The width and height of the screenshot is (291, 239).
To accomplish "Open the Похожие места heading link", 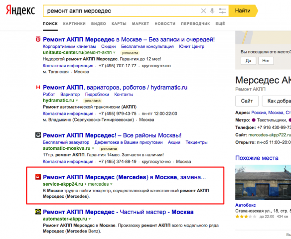I will click(x=257, y=158).
